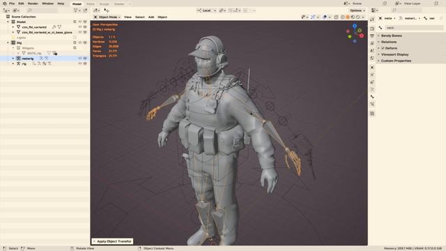Toggle visibility of ctm_fbi_variantd_w_ct_base_glove
Viewport: 446px width, 251px height.
80,33
